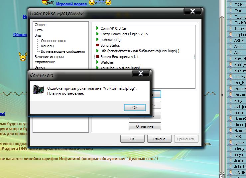
Task: Select "Общие" in the settings tree
Action: tap(41, 25)
